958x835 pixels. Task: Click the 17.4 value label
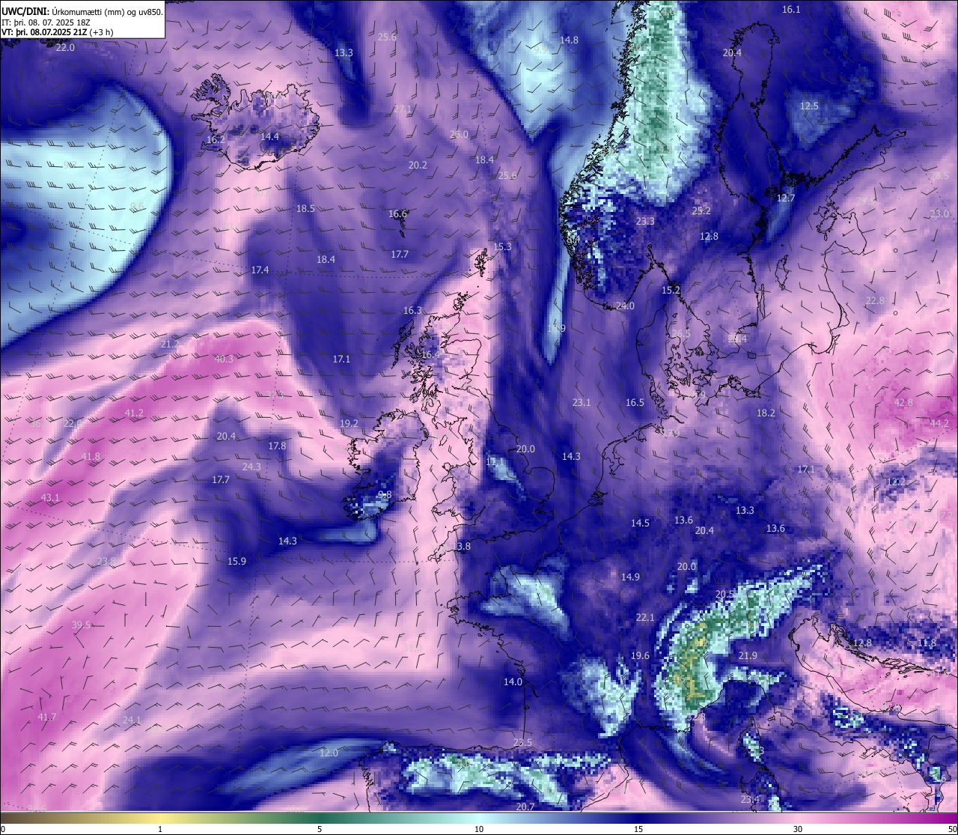260,270
